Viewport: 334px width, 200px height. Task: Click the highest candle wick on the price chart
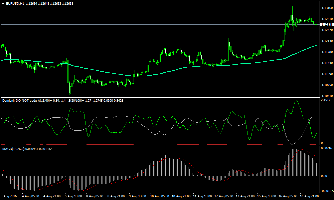[x=292, y=6]
